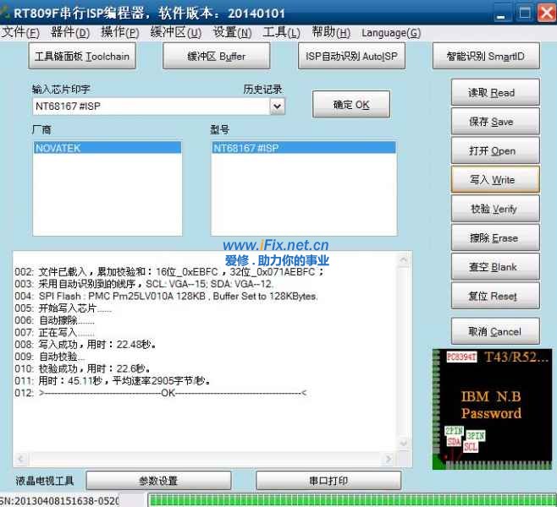Open the Language(G) menu
Screen dimensions: 557x507
tap(391, 33)
